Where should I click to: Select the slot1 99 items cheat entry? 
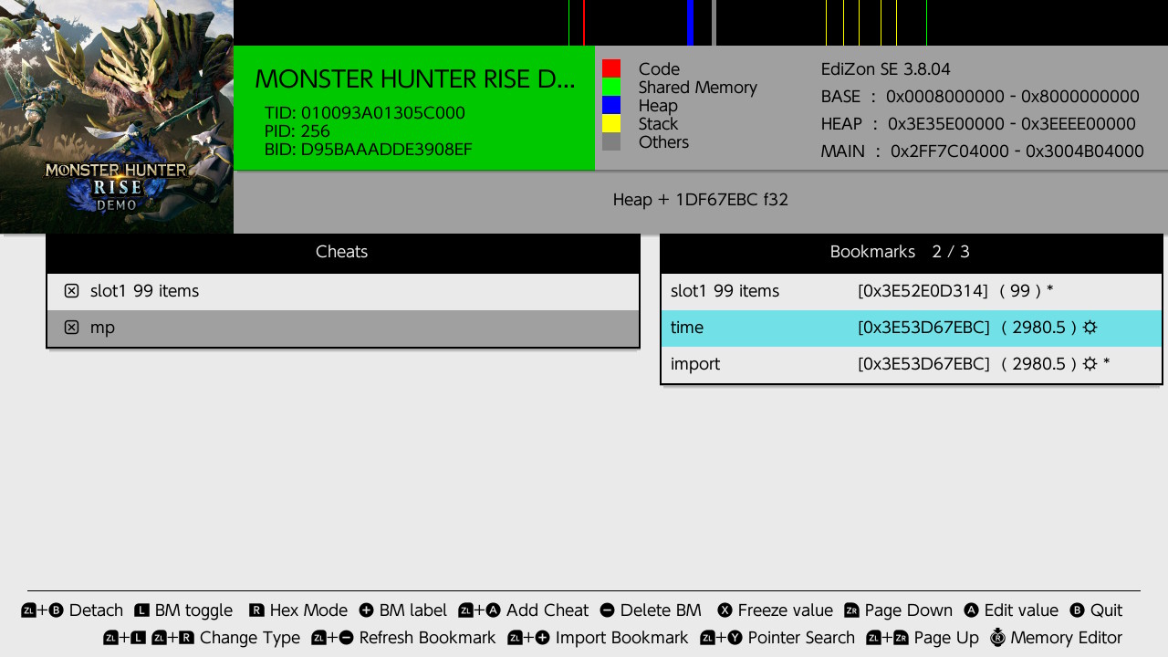tap(342, 291)
